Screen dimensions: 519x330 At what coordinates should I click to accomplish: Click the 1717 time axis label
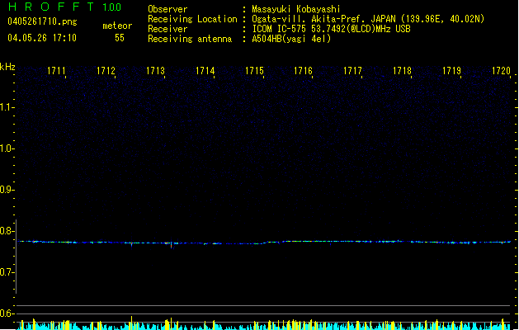click(352, 71)
